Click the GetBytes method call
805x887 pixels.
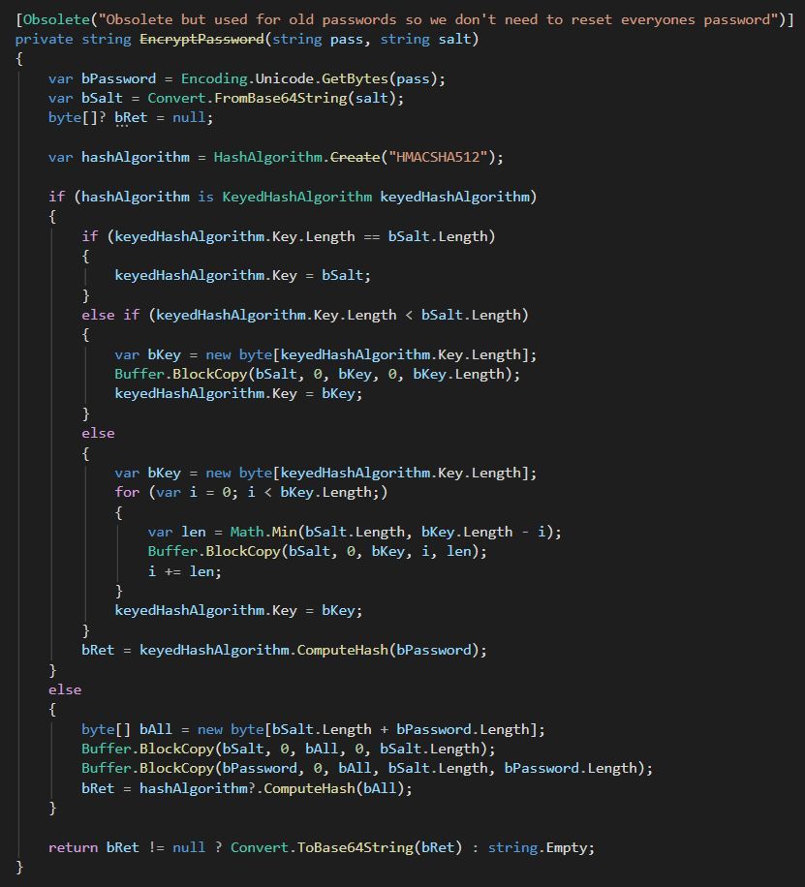click(355, 78)
